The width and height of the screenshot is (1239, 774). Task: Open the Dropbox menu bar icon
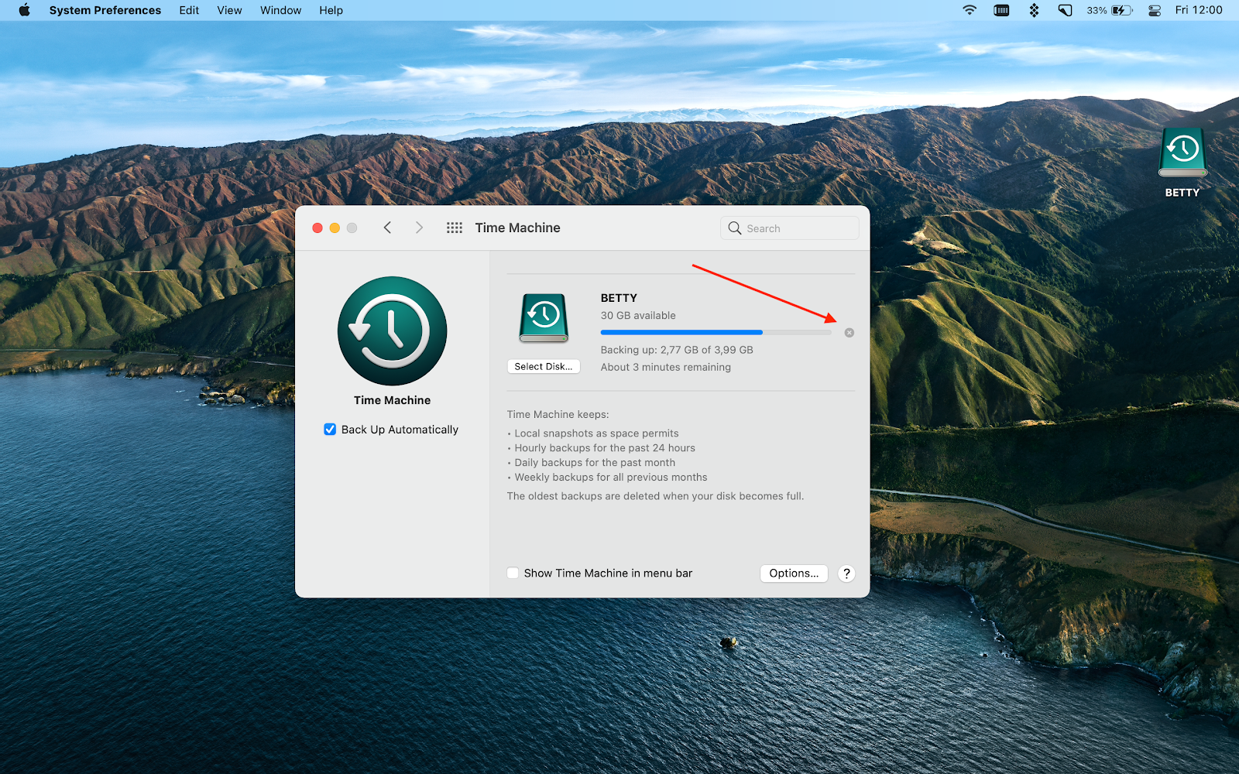point(1034,10)
